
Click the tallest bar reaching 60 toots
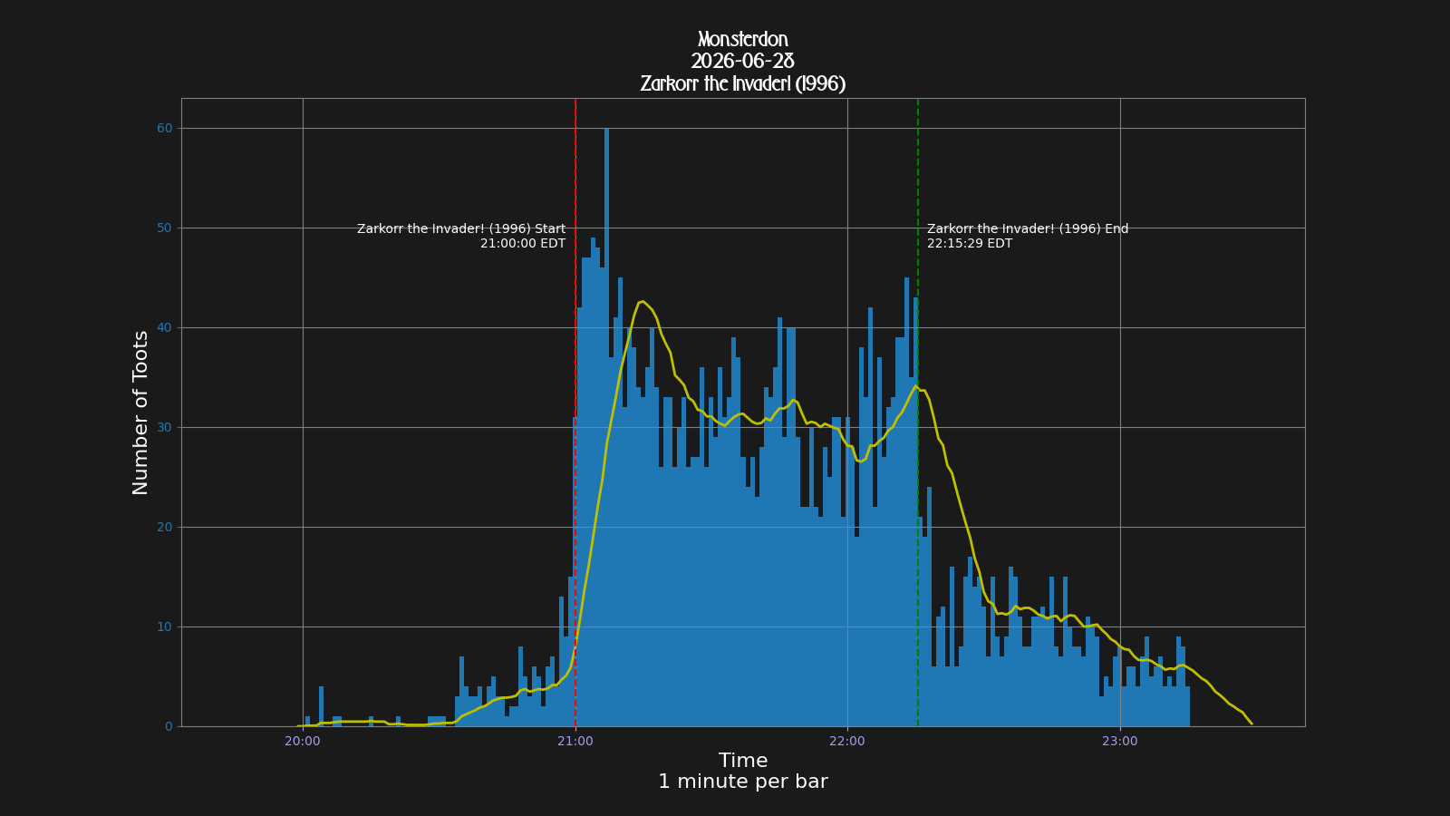click(x=607, y=426)
